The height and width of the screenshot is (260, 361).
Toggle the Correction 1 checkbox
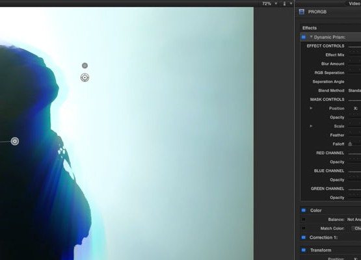point(304,237)
